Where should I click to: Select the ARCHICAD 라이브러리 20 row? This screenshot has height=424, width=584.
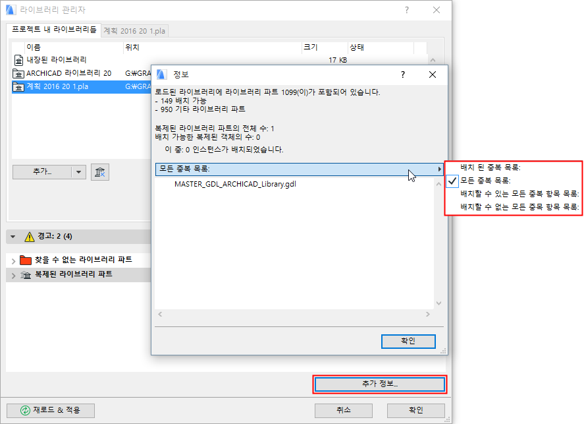tap(81, 73)
